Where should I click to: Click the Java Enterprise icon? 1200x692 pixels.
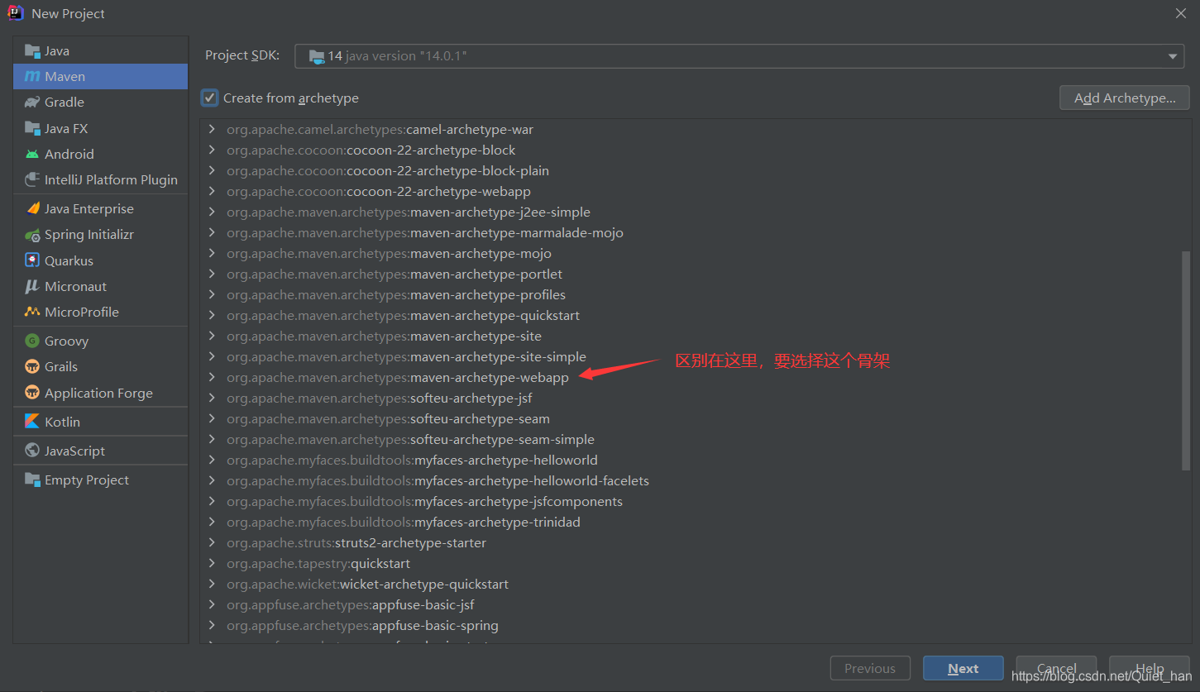(32, 208)
